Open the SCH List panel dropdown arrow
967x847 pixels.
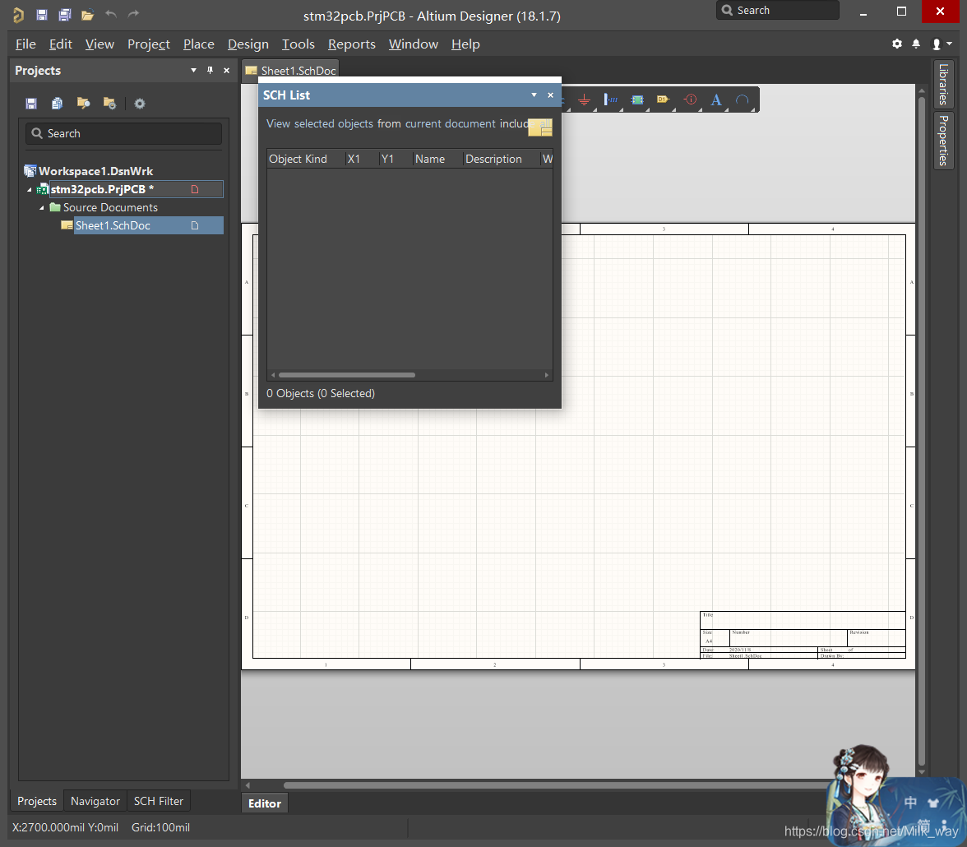[534, 95]
